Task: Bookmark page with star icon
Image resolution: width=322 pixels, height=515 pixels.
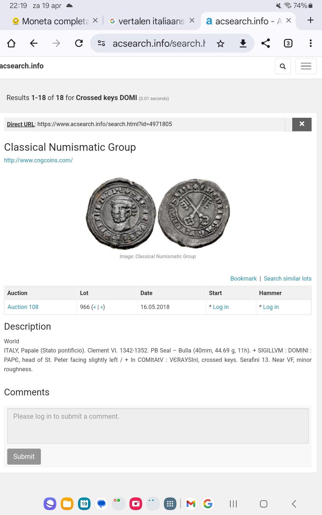Action: [x=221, y=43]
